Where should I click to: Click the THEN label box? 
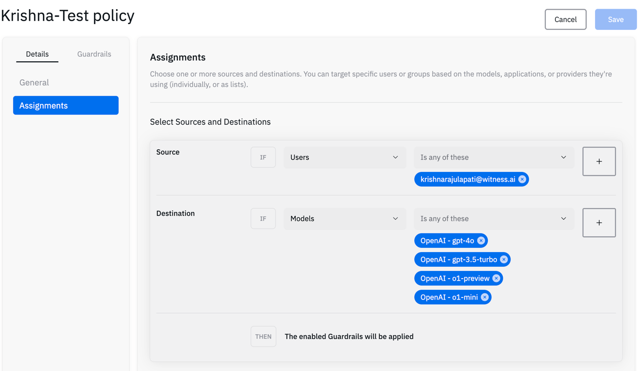(x=263, y=337)
